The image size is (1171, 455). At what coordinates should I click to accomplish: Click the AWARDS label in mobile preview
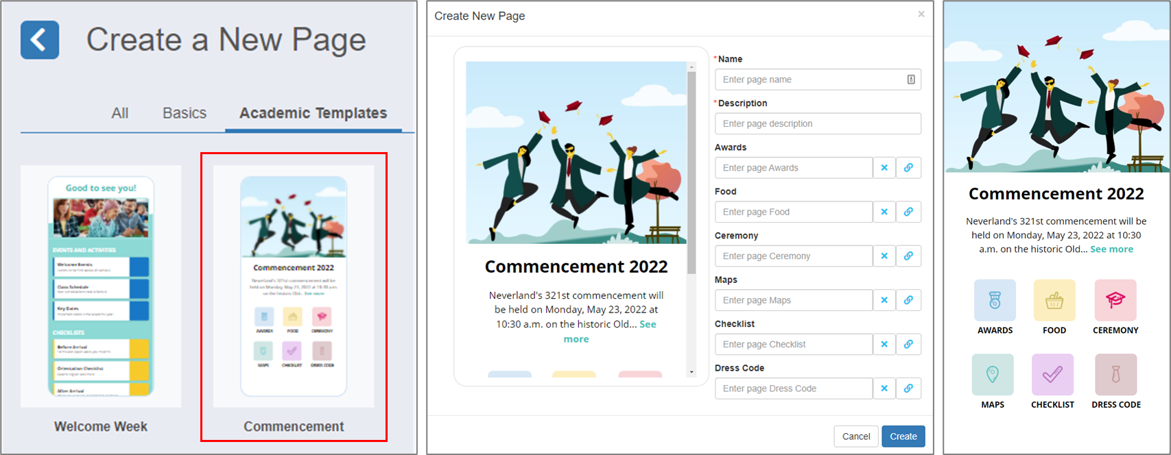click(x=995, y=330)
